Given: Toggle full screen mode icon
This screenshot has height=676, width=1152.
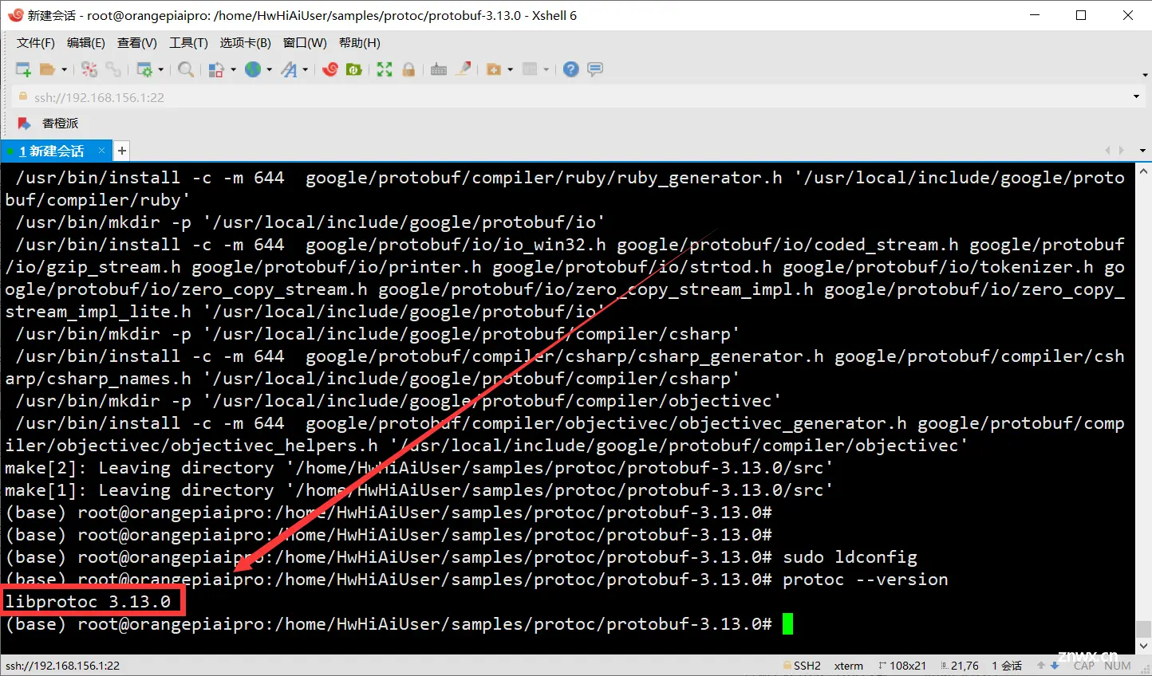Looking at the screenshot, I should (385, 69).
